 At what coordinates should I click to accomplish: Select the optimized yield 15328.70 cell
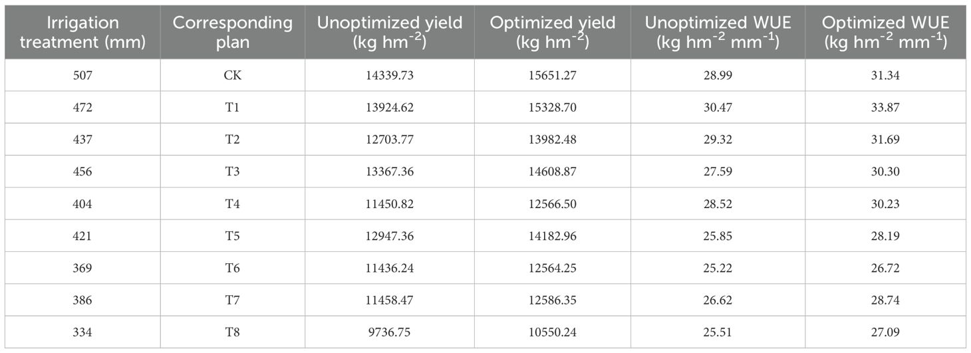pos(553,108)
